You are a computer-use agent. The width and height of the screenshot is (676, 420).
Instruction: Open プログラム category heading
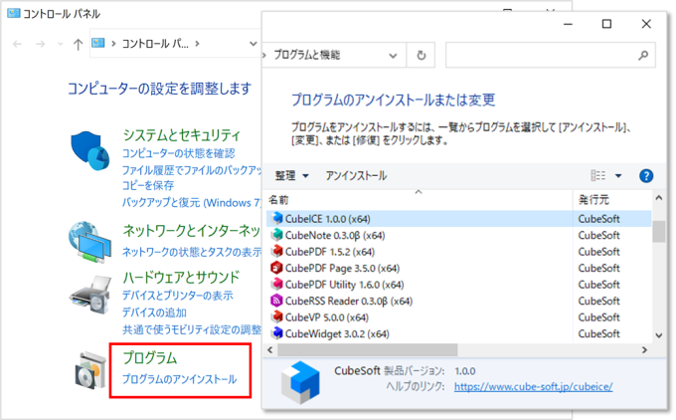(150, 358)
